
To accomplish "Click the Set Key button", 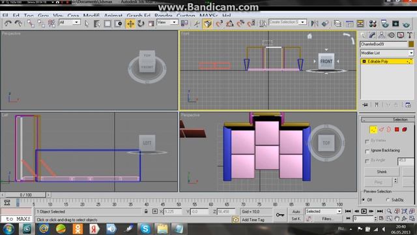I will (x=296, y=219).
